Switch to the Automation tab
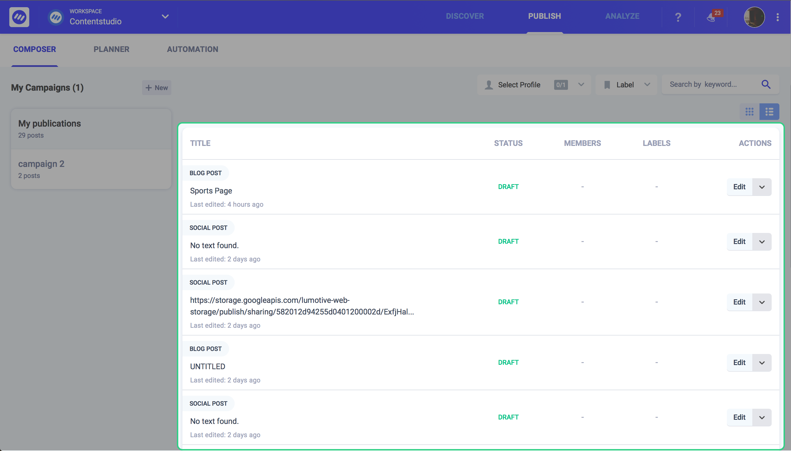This screenshot has height=451, width=791. (x=192, y=49)
